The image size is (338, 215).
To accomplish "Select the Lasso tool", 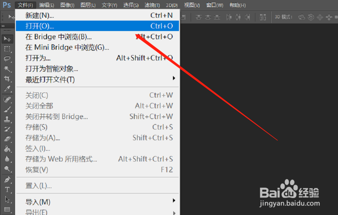I will [7, 59].
